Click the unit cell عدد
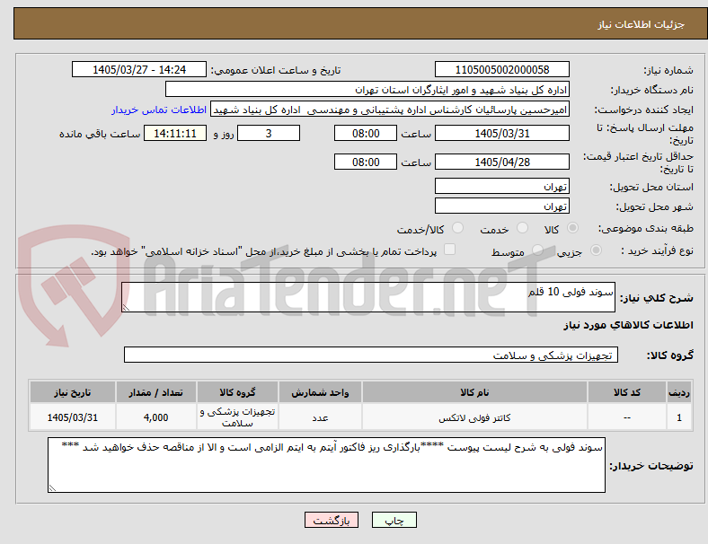Viewport: 708px width, 544px height. tap(320, 417)
